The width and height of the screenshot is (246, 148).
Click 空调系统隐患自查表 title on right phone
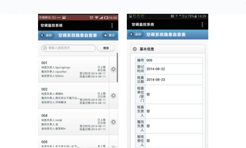click(166, 35)
